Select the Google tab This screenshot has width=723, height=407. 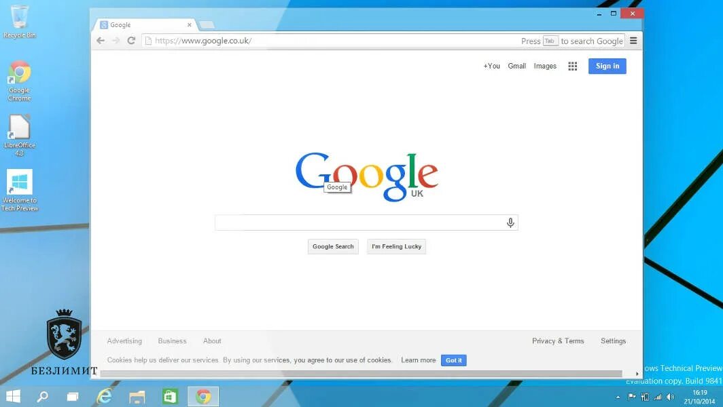click(145, 25)
